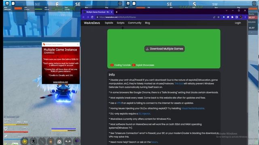Open the Scripts menu item

pos(121,23)
